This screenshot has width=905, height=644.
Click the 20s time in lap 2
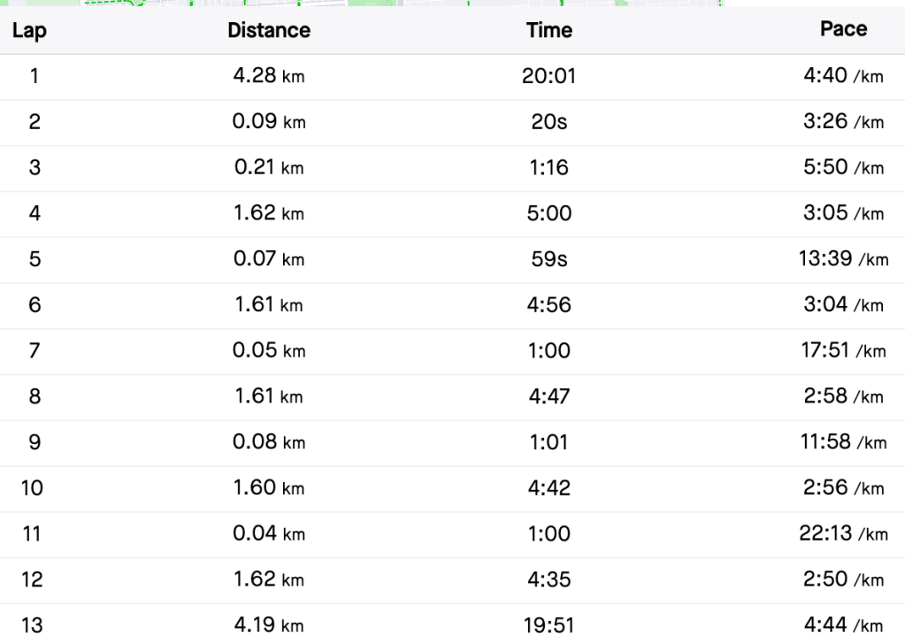pos(548,123)
